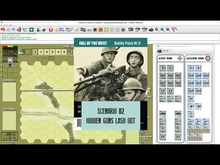Select the tan roundel toolbar icon
Screen dimensions: 220x165
112,30
